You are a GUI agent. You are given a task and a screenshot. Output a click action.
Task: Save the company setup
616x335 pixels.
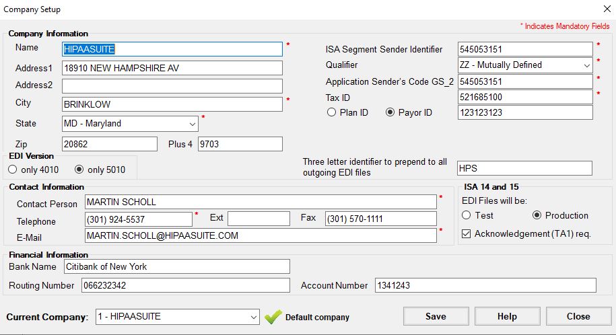[436, 317]
